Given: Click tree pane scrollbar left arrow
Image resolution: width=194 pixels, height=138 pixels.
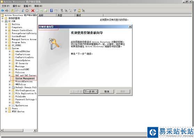Looking at the screenshot, I should pyautogui.click(x=2, y=130).
